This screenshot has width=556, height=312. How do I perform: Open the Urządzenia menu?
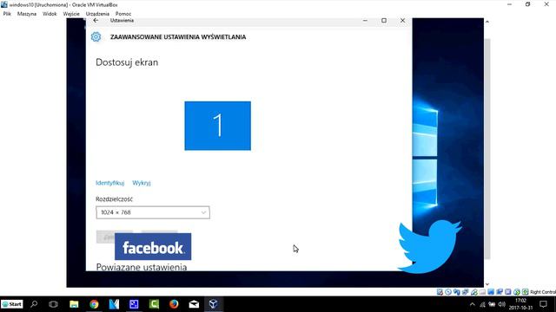97,14
